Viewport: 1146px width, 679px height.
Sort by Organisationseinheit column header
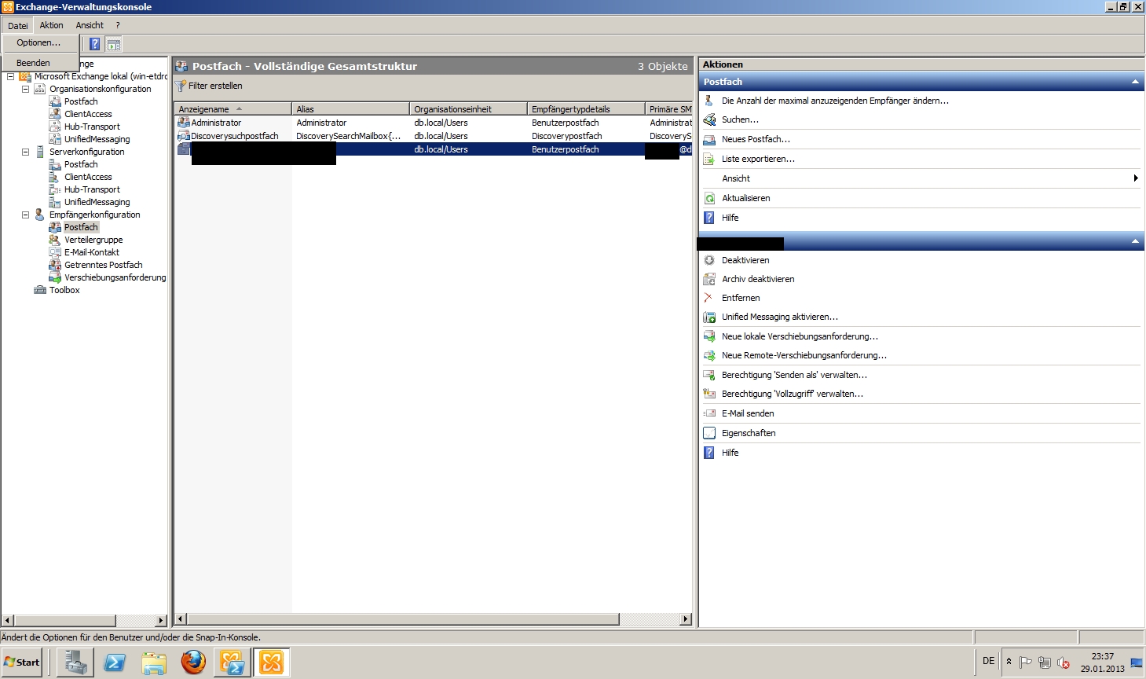point(468,109)
